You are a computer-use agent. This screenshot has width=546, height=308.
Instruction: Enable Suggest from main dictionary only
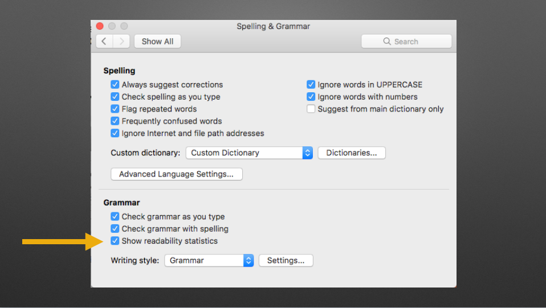(x=311, y=109)
